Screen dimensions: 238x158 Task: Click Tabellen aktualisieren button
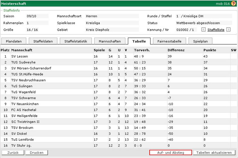pyautogui.click(x=214, y=153)
